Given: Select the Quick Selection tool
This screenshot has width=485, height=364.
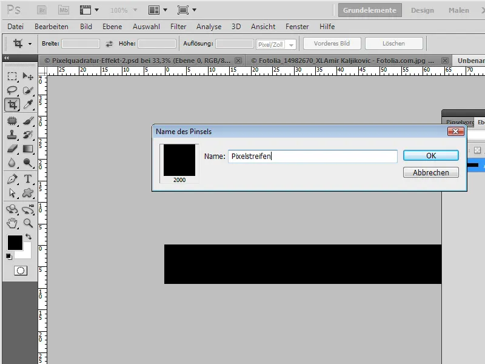Looking at the screenshot, I should pyautogui.click(x=28, y=90).
